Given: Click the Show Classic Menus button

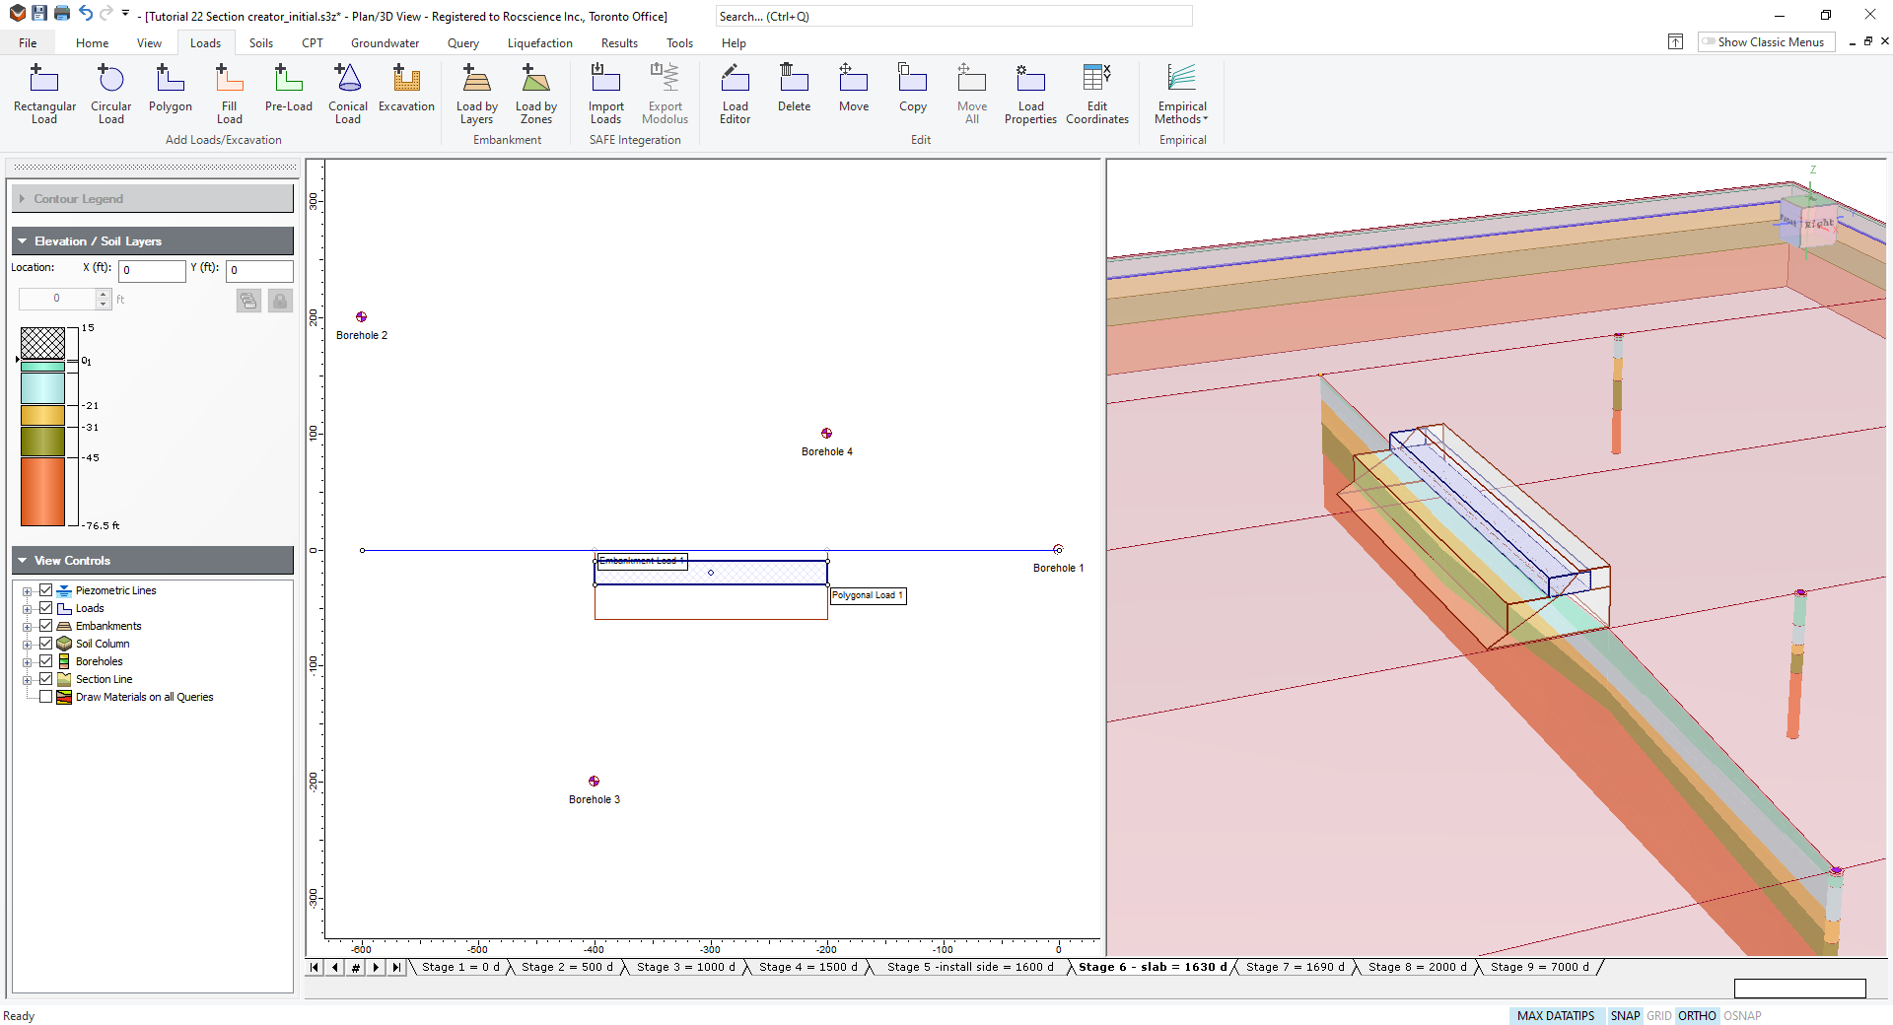Looking at the screenshot, I should (1765, 41).
